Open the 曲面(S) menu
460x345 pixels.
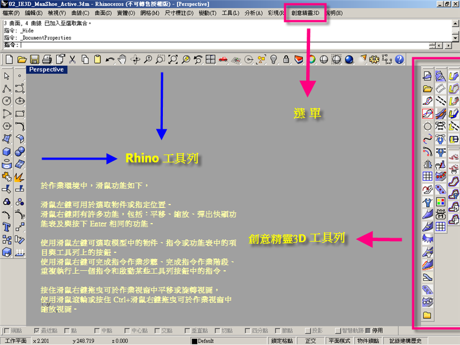coord(103,13)
